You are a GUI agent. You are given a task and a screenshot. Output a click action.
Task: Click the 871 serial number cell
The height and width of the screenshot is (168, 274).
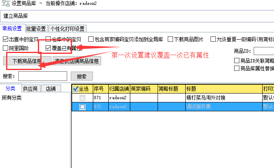(x=101, y=98)
